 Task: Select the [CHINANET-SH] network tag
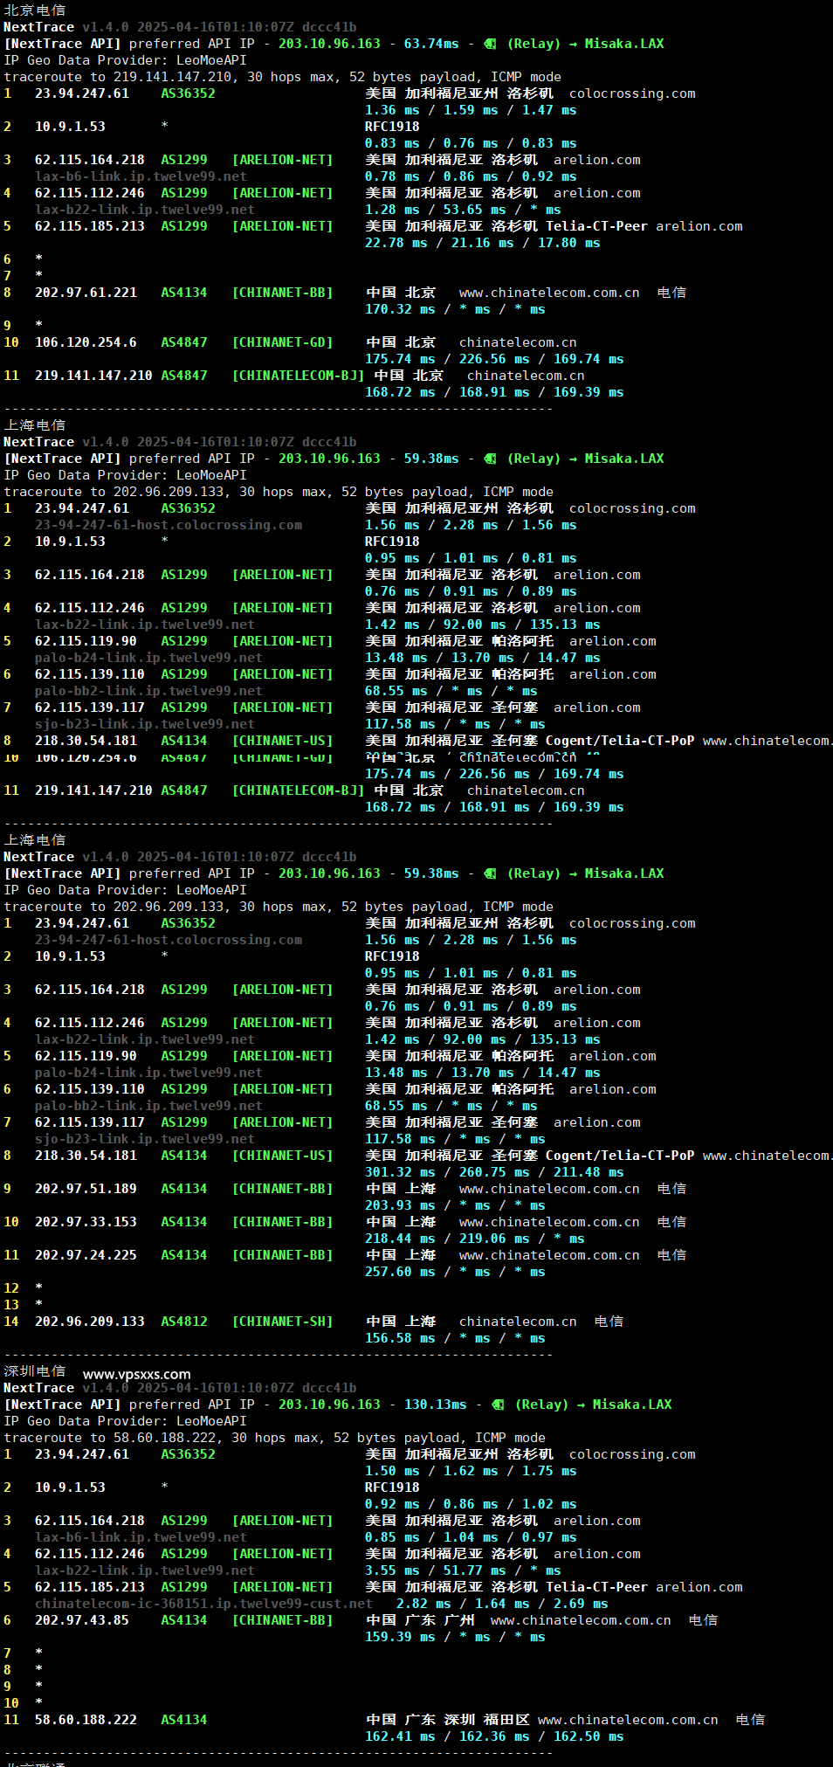[x=282, y=1322]
